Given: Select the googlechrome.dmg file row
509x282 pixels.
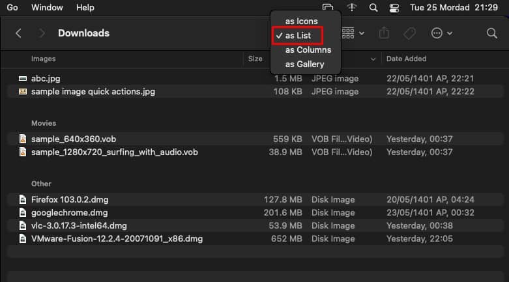Looking at the screenshot, I should pos(255,213).
